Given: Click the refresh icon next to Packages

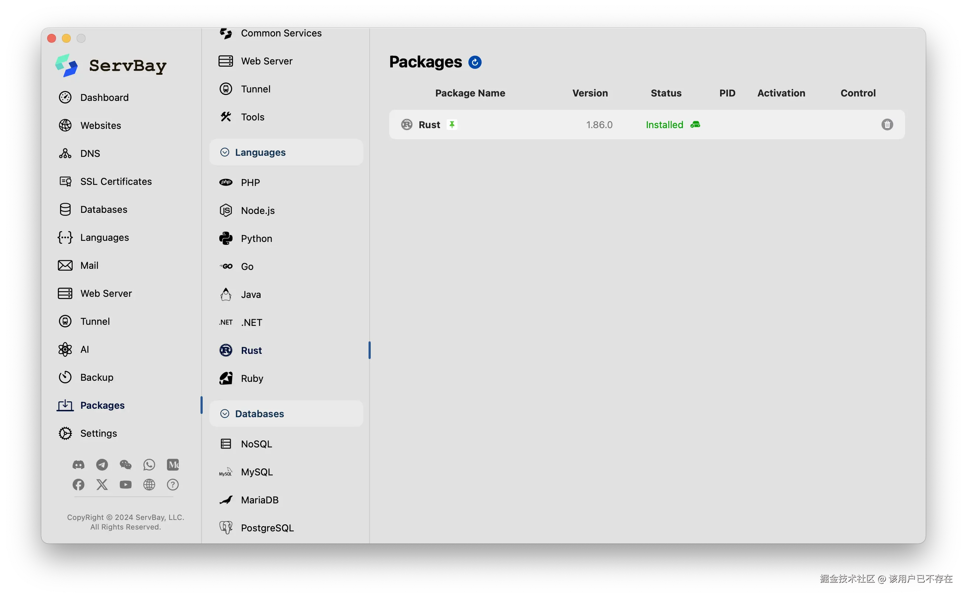Looking at the screenshot, I should coord(475,62).
